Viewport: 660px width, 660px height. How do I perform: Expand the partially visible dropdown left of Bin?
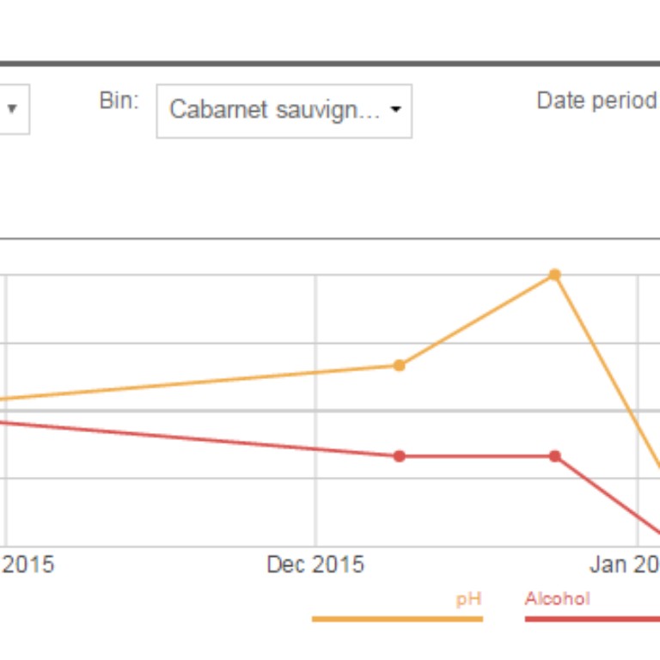coord(13,109)
